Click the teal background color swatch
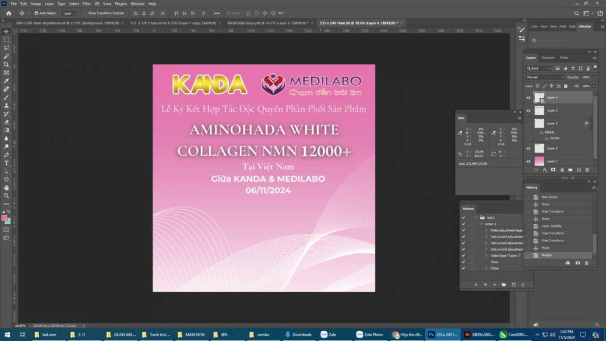The width and height of the screenshot is (606, 341). [x=8, y=221]
